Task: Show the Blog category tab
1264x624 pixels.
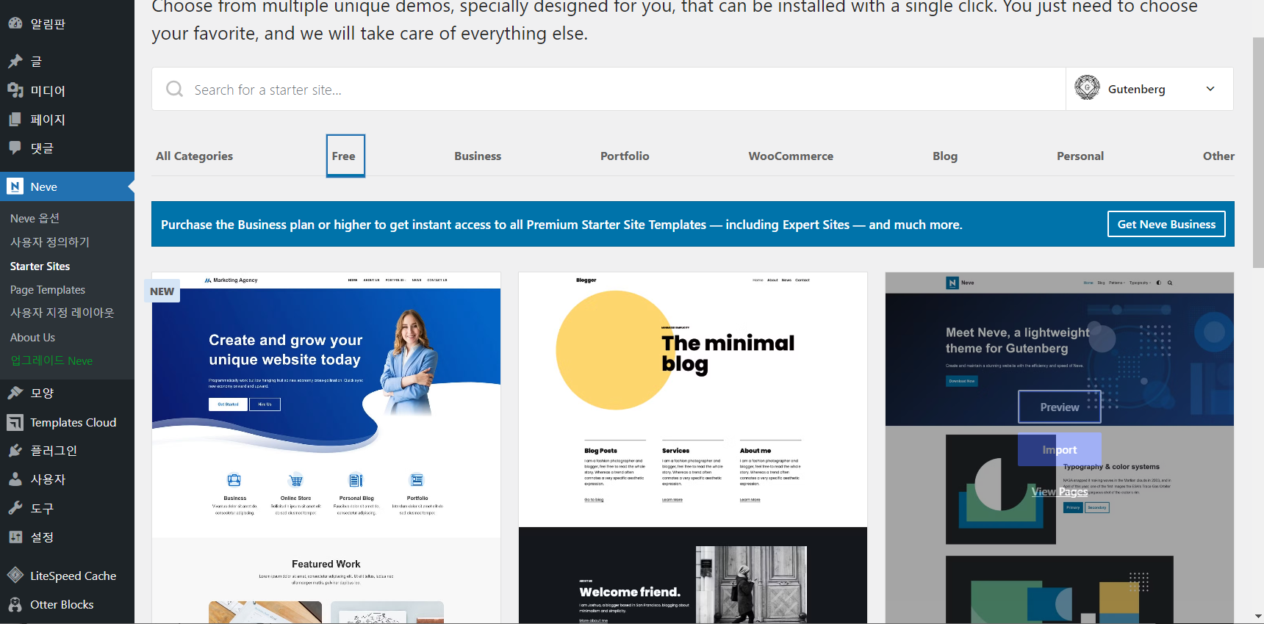Action: (945, 156)
